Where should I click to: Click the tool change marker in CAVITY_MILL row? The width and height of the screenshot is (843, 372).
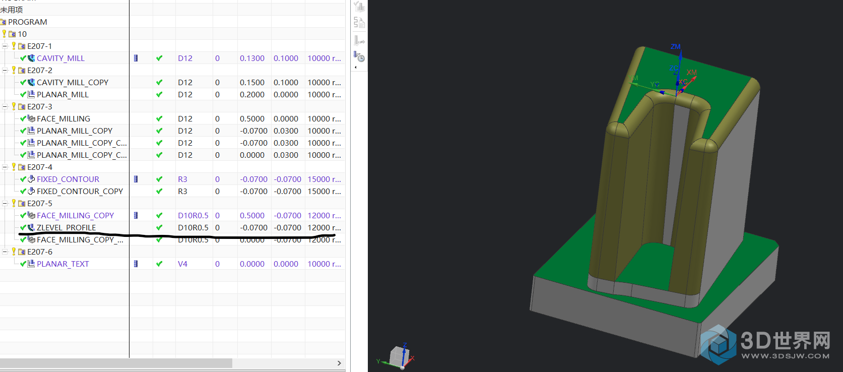[x=136, y=58]
